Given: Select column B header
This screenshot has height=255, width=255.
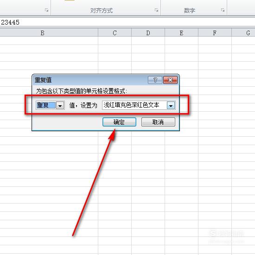Looking at the screenshot, I should (49, 33).
